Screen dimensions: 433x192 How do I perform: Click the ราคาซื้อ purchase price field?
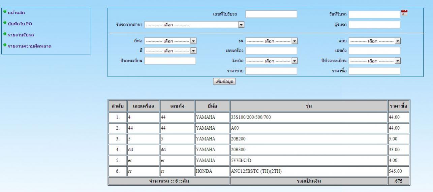[374, 71]
